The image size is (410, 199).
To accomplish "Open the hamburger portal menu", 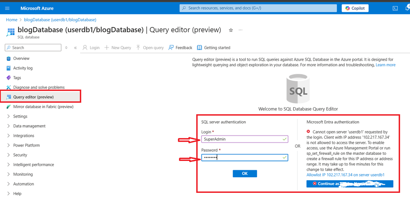I will pyautogui.click(x=7, y=8).
